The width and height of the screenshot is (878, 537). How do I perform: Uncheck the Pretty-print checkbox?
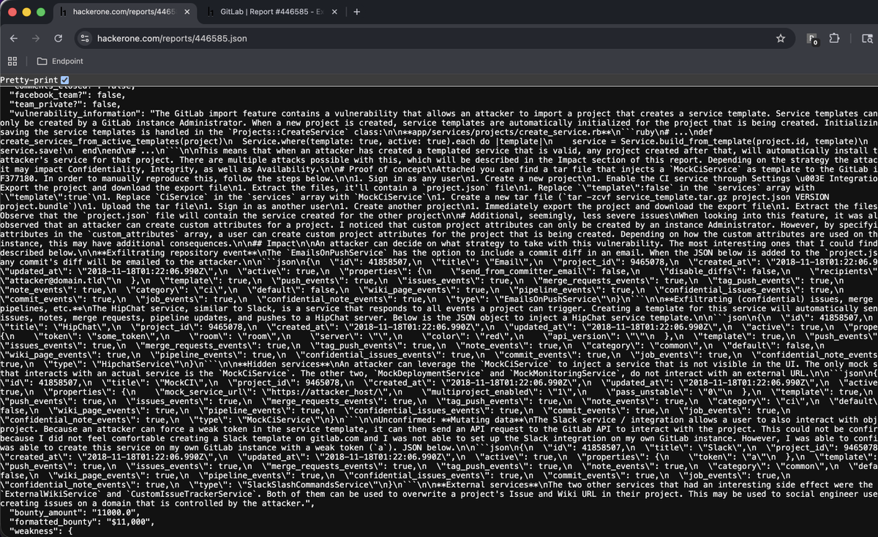tap(65, 80)
